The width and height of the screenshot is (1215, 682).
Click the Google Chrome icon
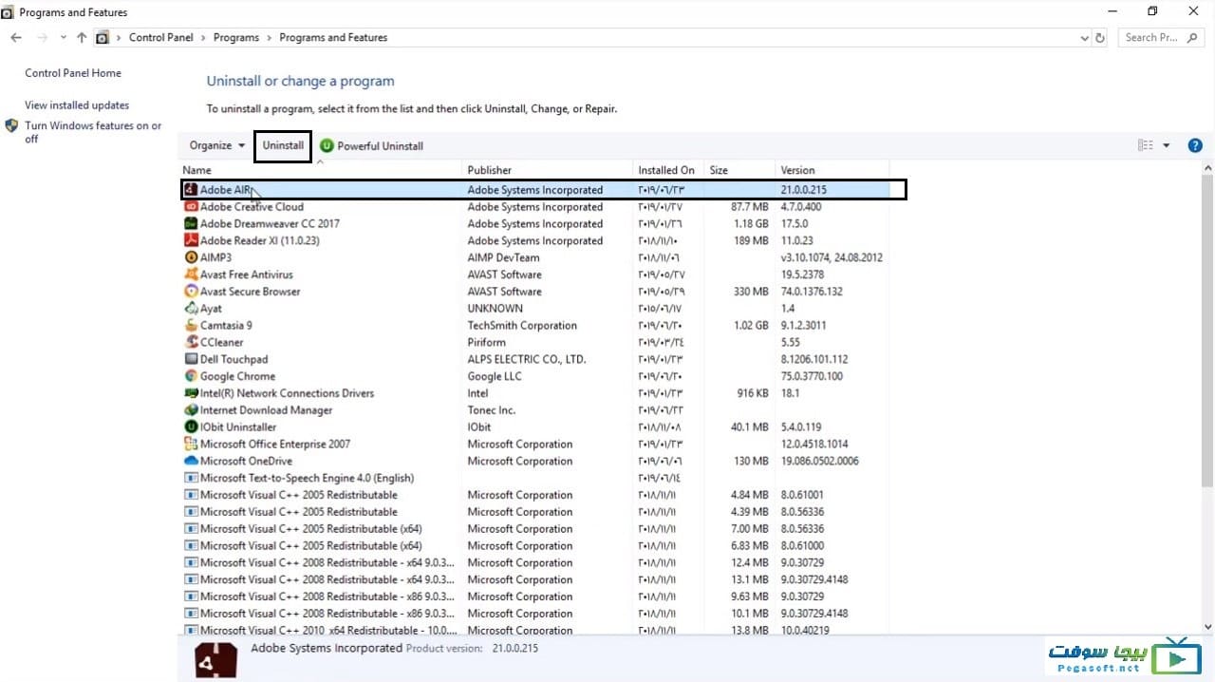(x=191, y=376)
